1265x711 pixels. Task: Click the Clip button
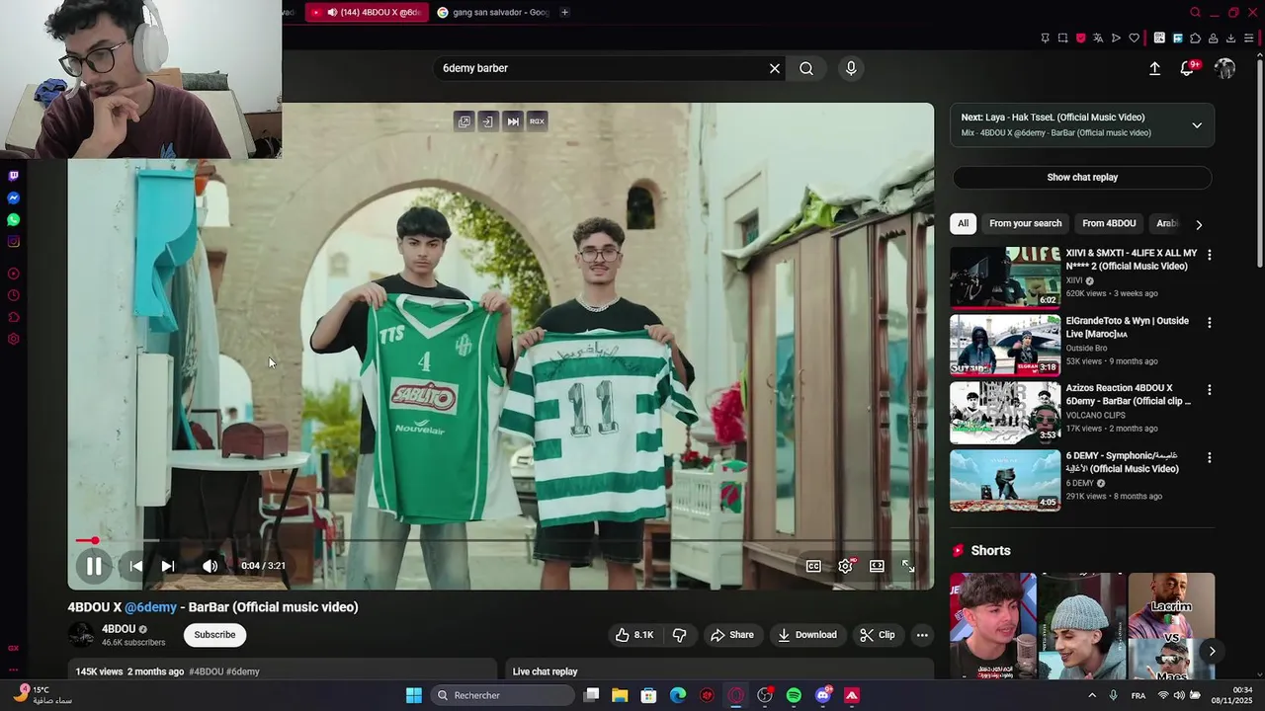[x=877, y=635]
